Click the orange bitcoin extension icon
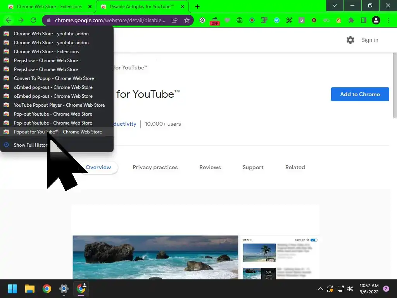The width and height of the screenshot is (397, 298). tap(314, 20)
